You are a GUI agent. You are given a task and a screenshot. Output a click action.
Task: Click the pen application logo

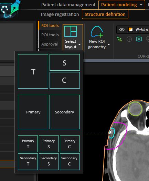point(10,9)
